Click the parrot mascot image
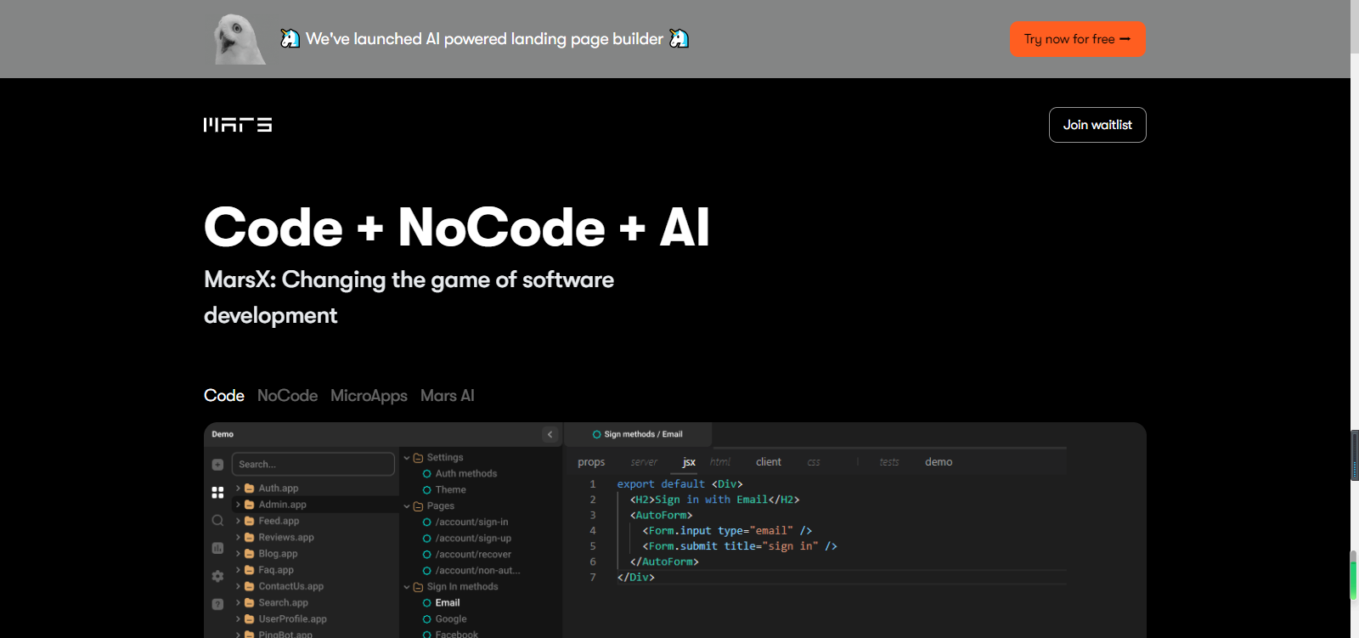The height and width of the screenshot is (638, 1359). pos(239,39)
